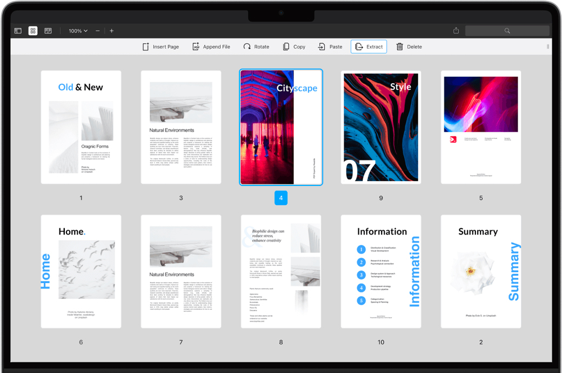Select the Information page thumbnail
562x373 pixels.
click(381, 271)
